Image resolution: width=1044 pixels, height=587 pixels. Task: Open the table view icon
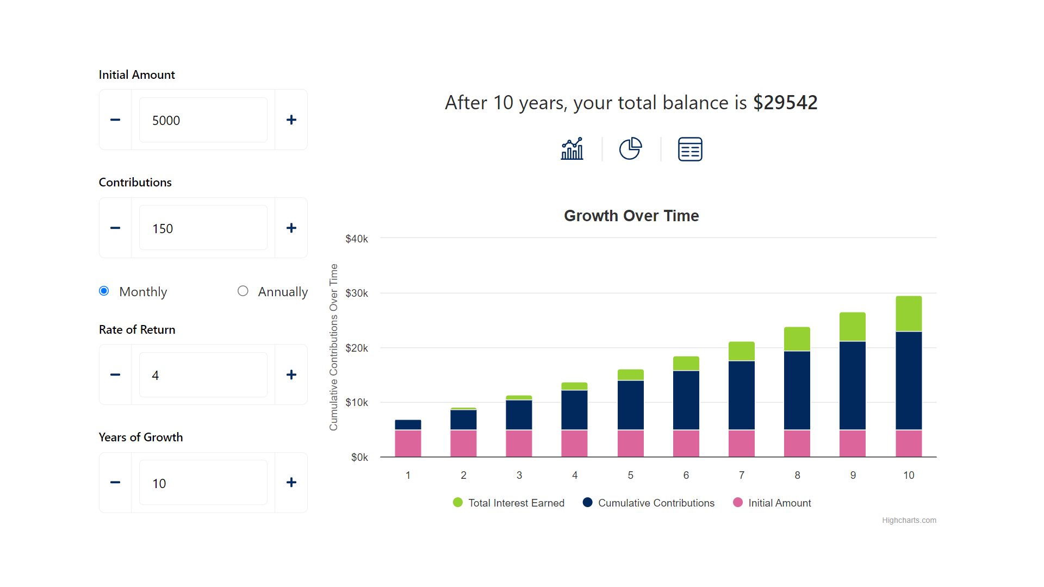click(x=689, y=148)
